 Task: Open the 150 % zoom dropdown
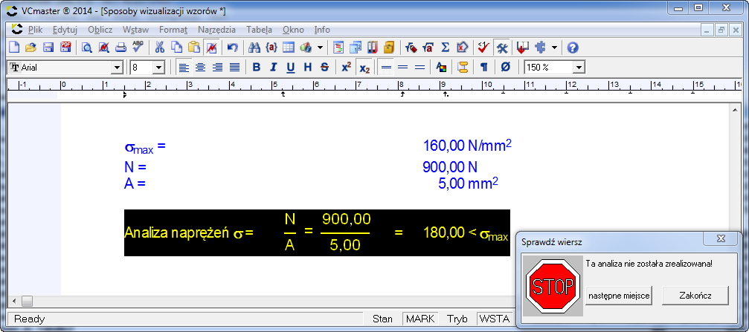579,68
